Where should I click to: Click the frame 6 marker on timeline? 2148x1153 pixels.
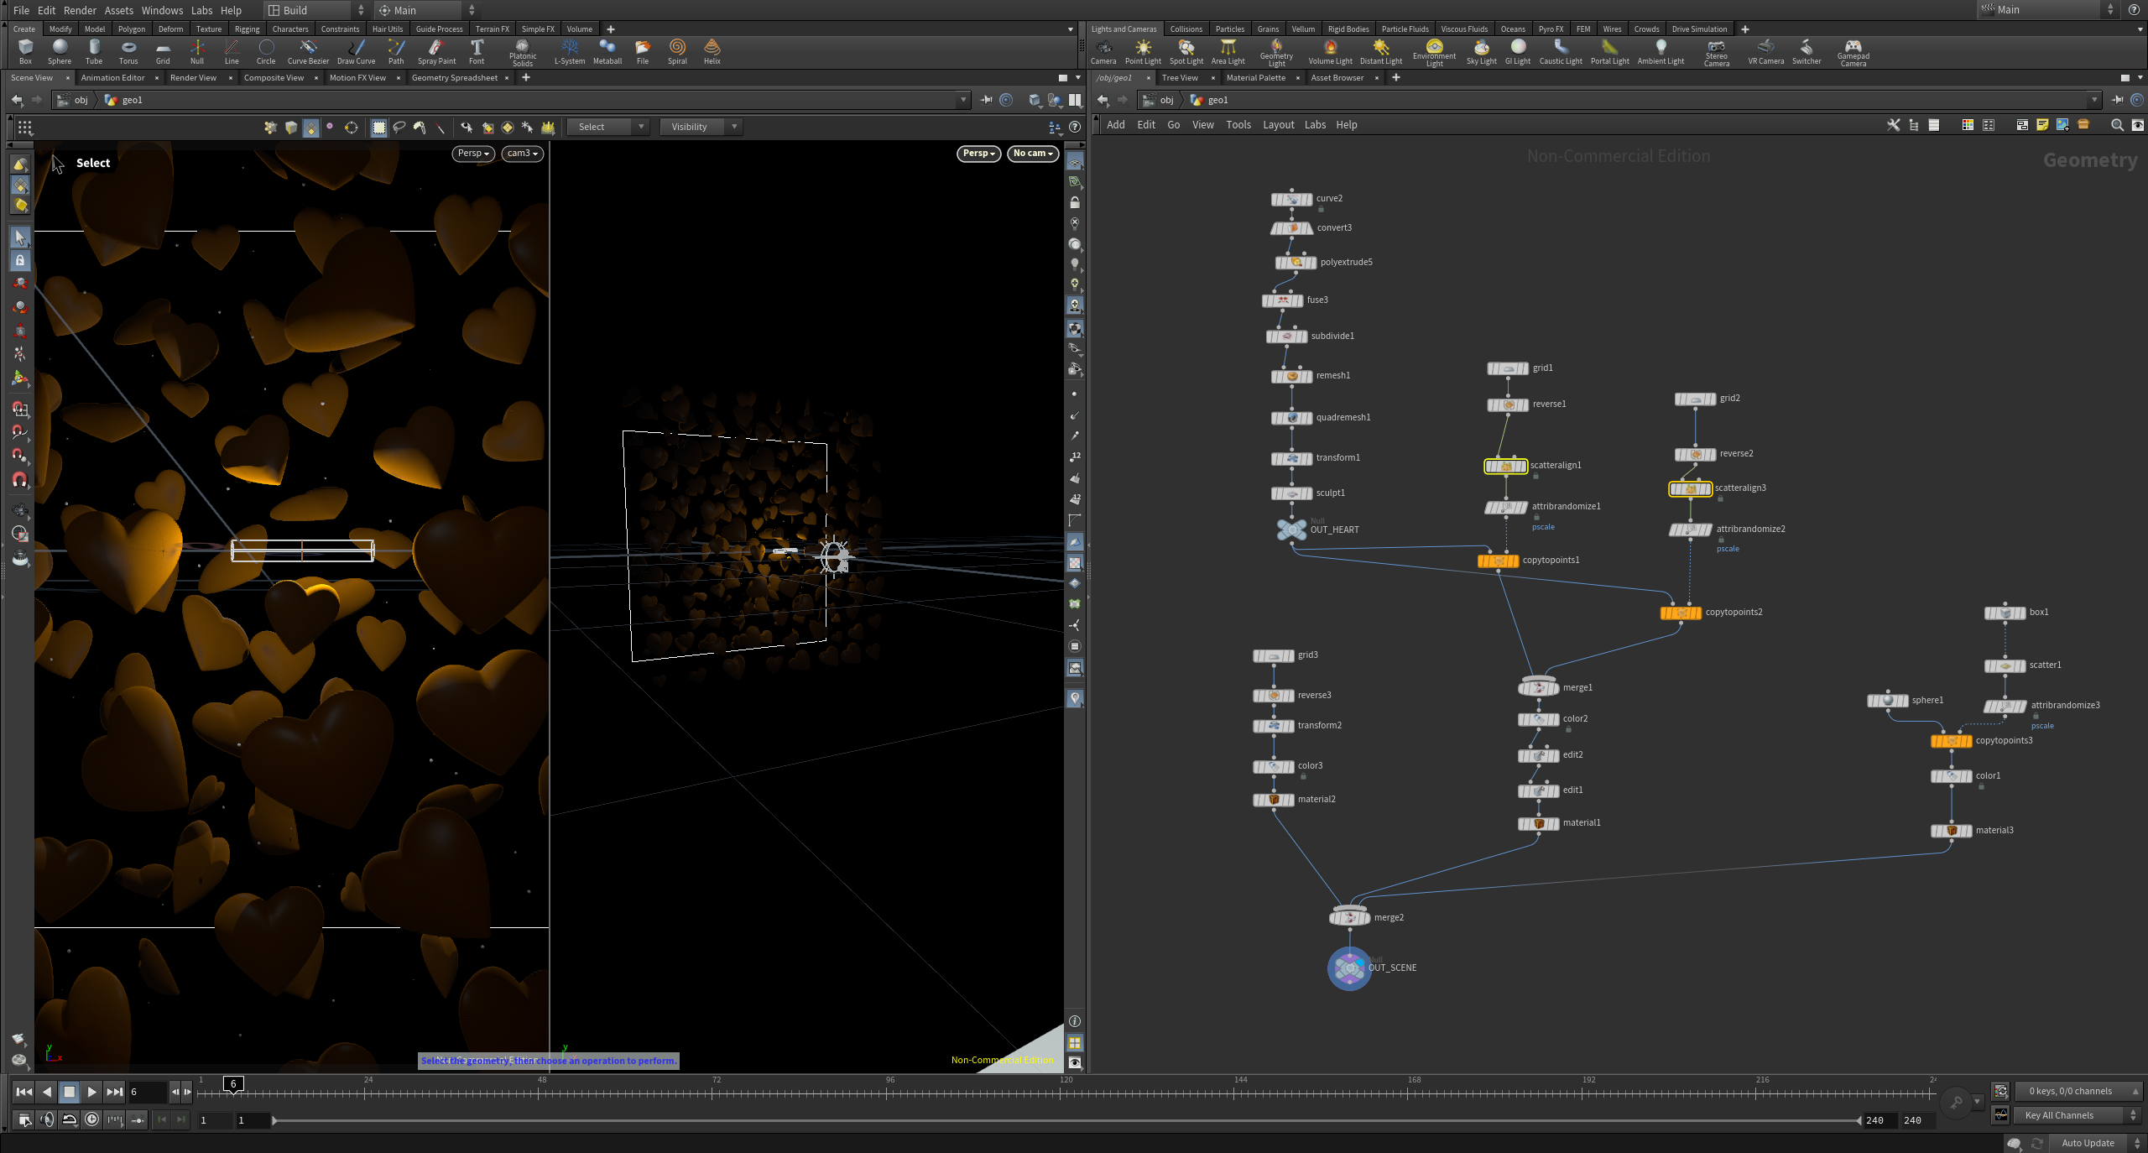coord(233,1084)
